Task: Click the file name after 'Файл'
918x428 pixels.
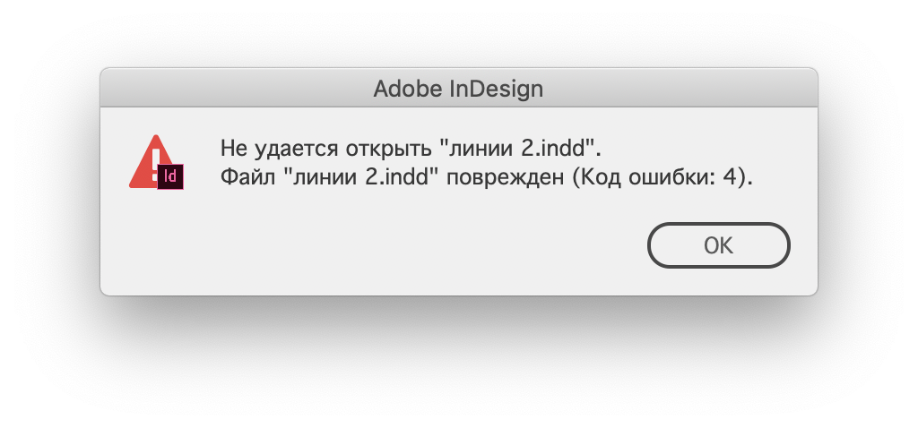Action: pyautogui.click(x=360, y=177)
